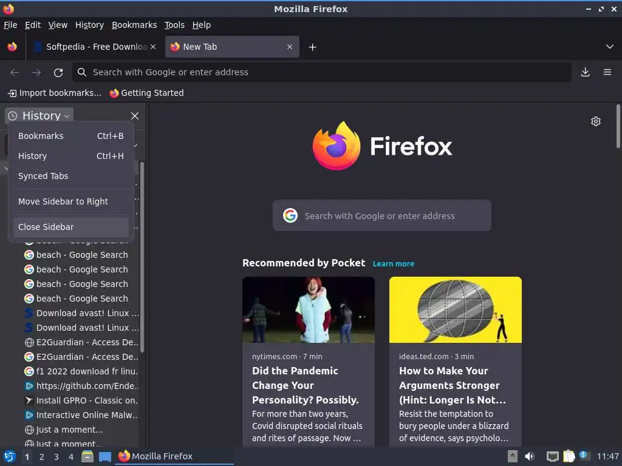Open 'Install GPRO - Classic on.' history entry
The height and width of the screenshot is (466, 622).
coord(81,400)
